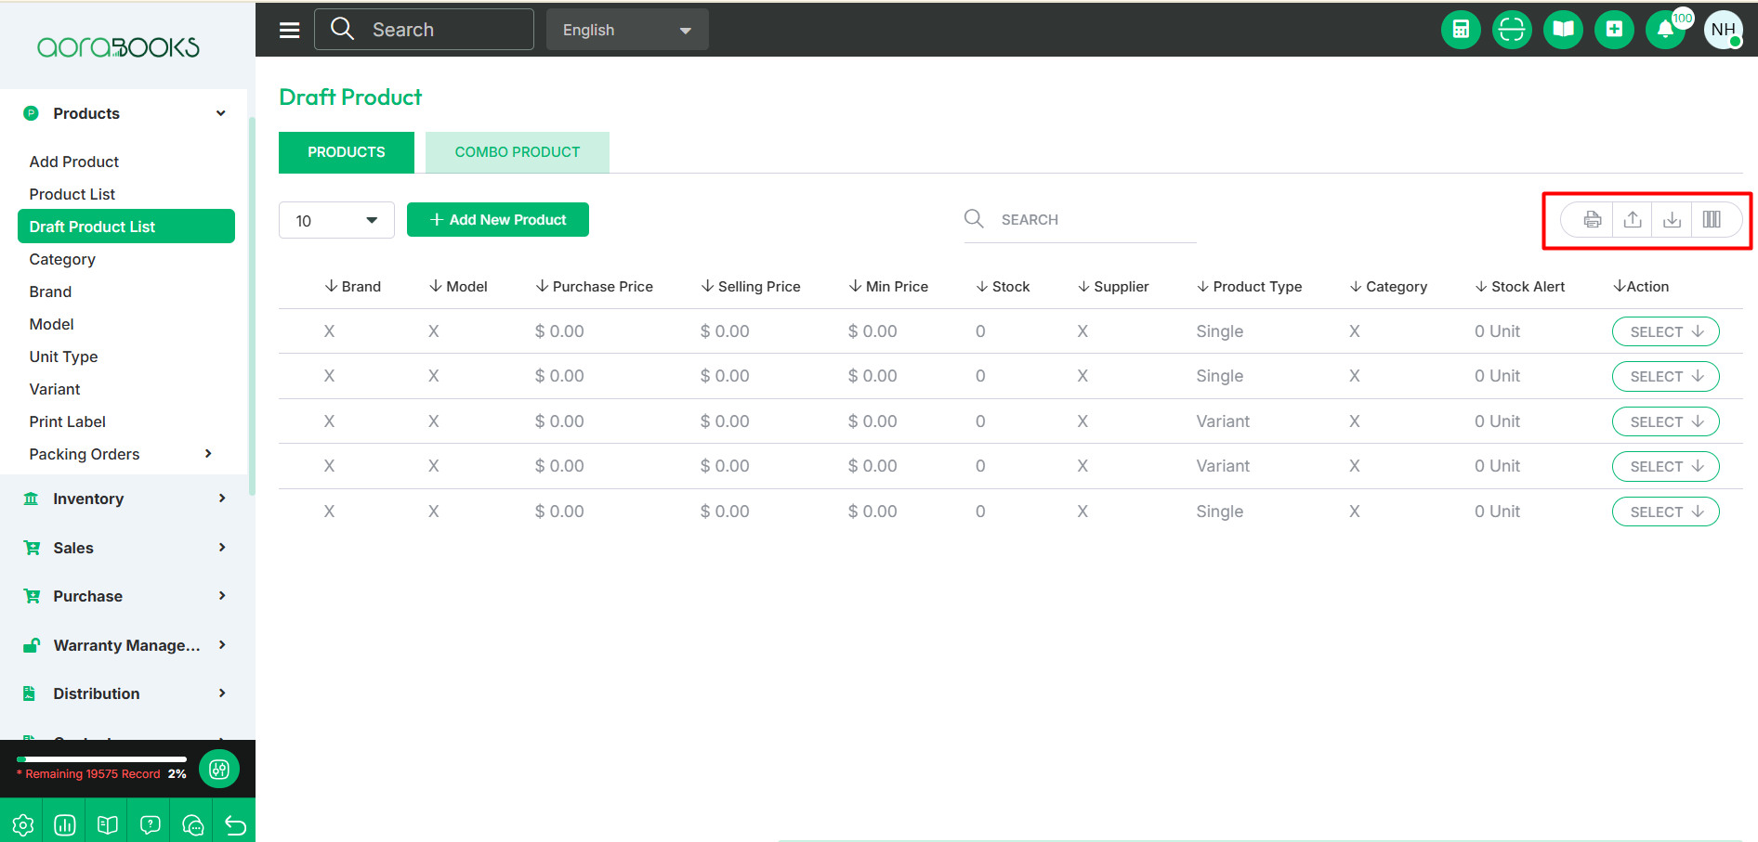Open Add Product in sidebar
This screenshot has height=842, width=1758.
click(x=74, y=162)
